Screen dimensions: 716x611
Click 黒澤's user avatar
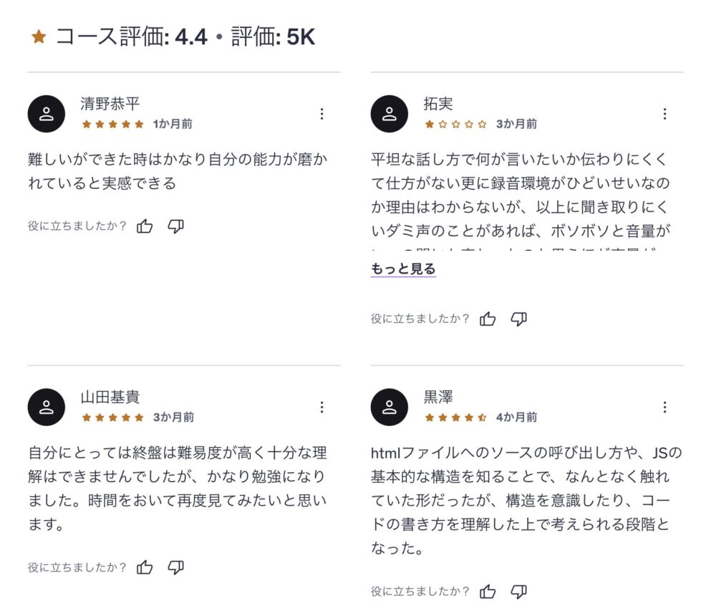point(390,408)
